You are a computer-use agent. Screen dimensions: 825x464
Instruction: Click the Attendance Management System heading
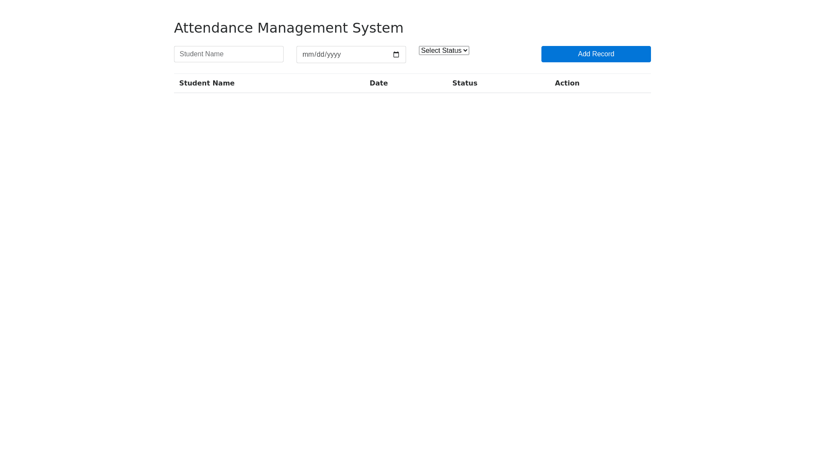288,28
